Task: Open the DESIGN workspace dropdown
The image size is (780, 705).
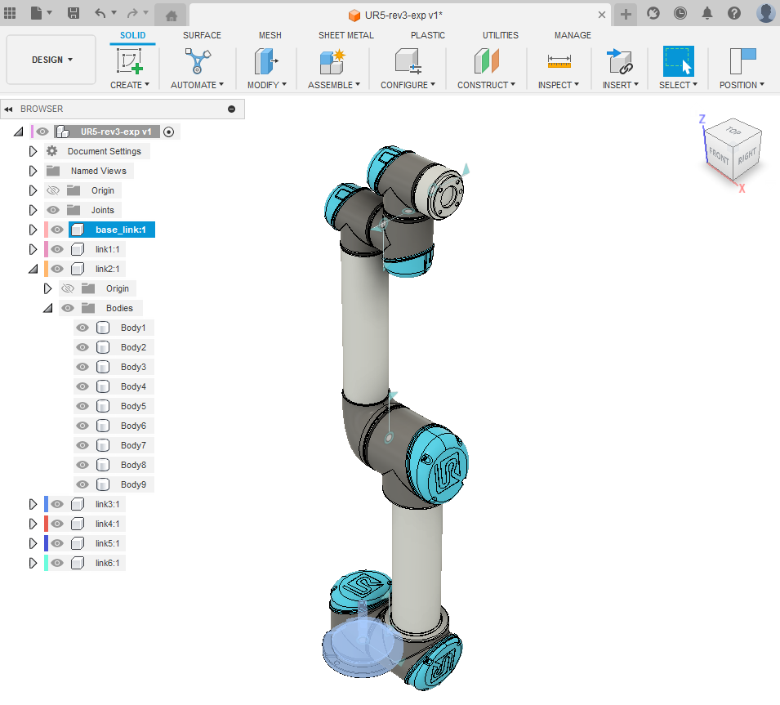Action: coord(51,60)
